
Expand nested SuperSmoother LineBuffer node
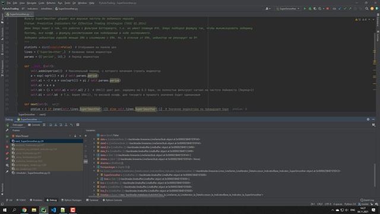[98, 175]
